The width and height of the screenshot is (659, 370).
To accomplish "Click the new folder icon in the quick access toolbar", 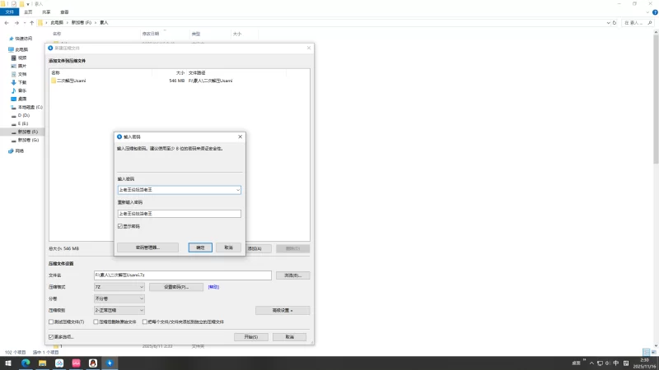I will [x=21, y=4].
